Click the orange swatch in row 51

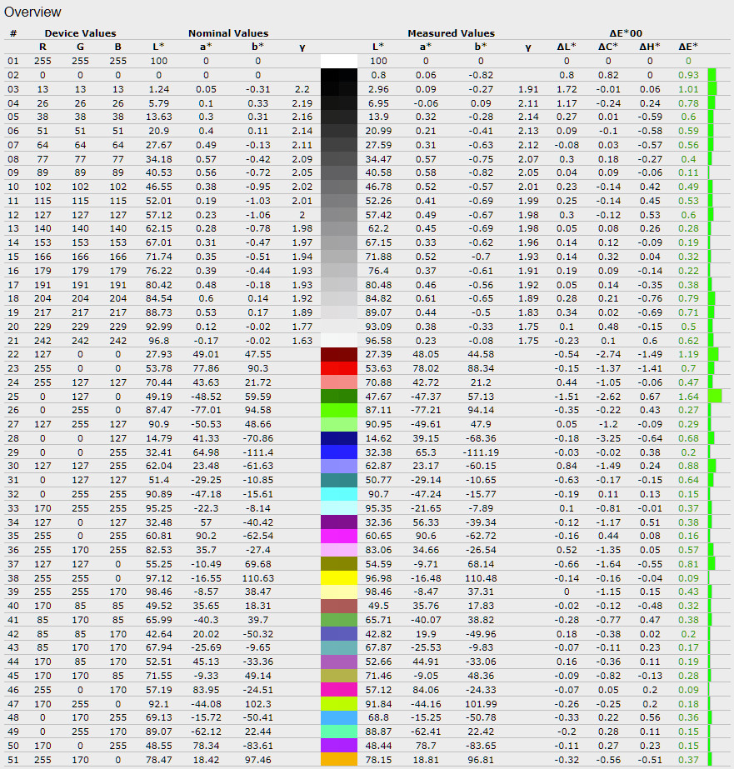pyautogui.click(x=339, y=760)
